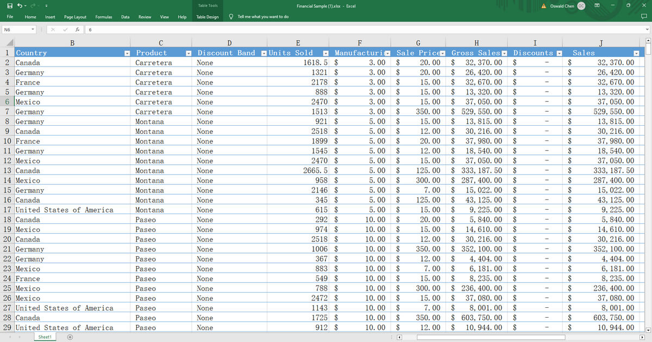The width and height of the screenshot is (652, 342).
Task: Open the Insert Function dialog
Action: point(77,29)
